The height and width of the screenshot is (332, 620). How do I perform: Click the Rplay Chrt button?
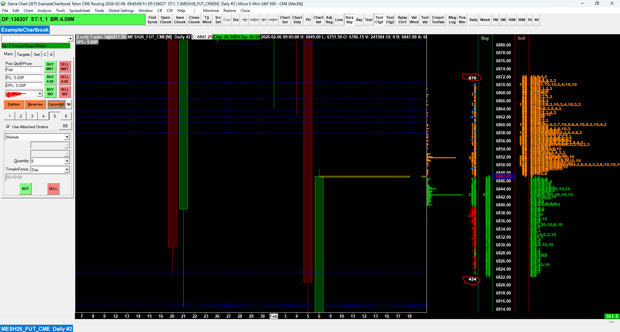coord(402,20)
